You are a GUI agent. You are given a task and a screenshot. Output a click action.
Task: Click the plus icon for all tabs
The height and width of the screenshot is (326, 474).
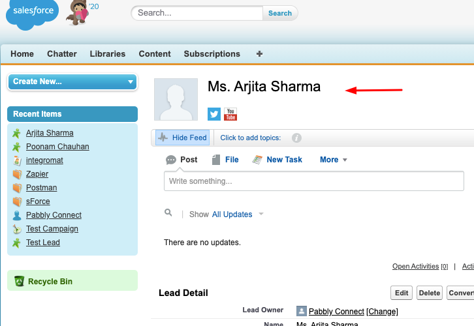point(259,53)
